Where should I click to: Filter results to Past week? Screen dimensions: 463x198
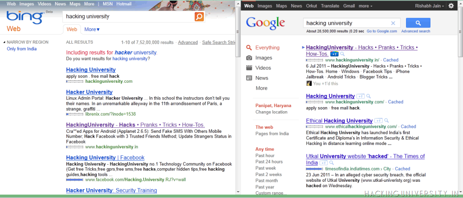click(266, 168)
